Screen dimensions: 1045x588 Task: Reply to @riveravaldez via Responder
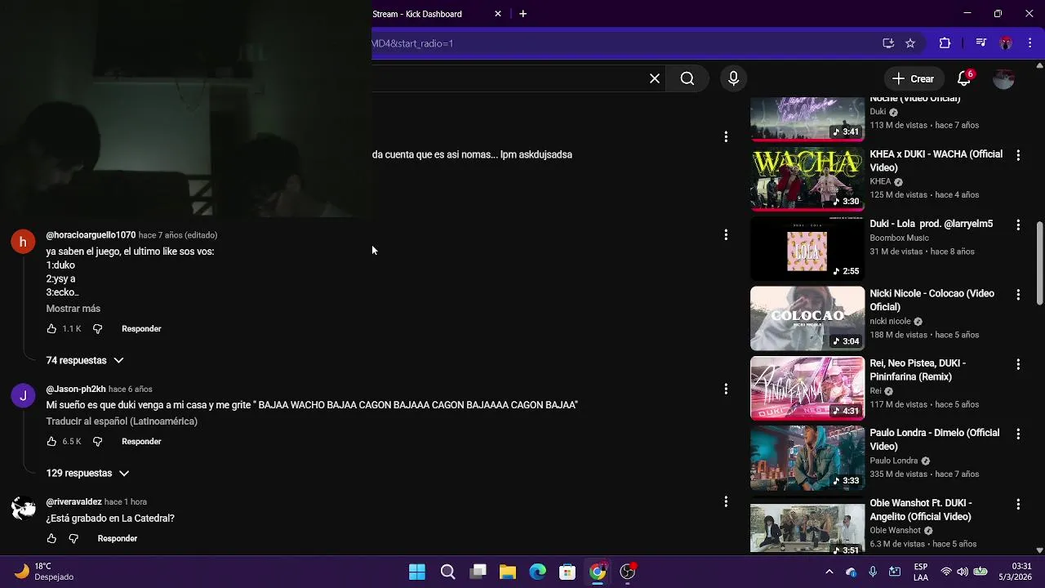(118, 538)
